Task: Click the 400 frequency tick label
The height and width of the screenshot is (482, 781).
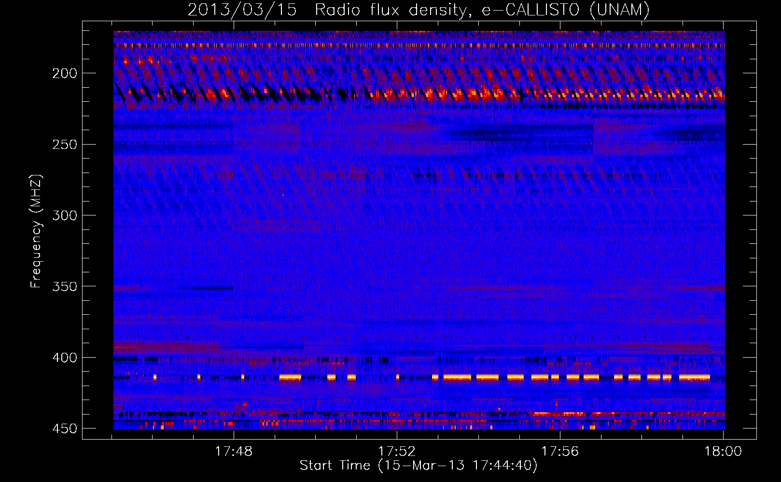Action: tap(65, 358)
